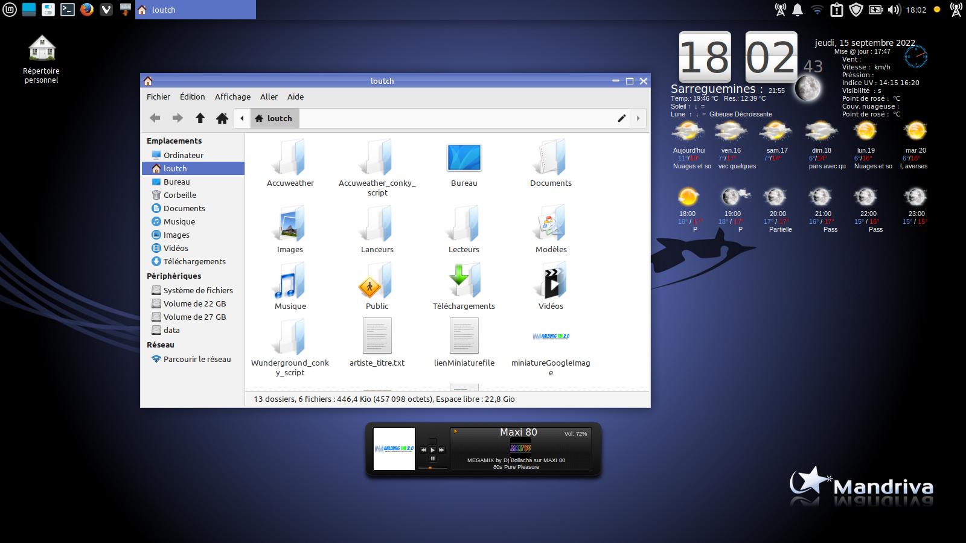
Task: Open Volume de 22 GB in sidebar
Action: [x=193, y=303]
